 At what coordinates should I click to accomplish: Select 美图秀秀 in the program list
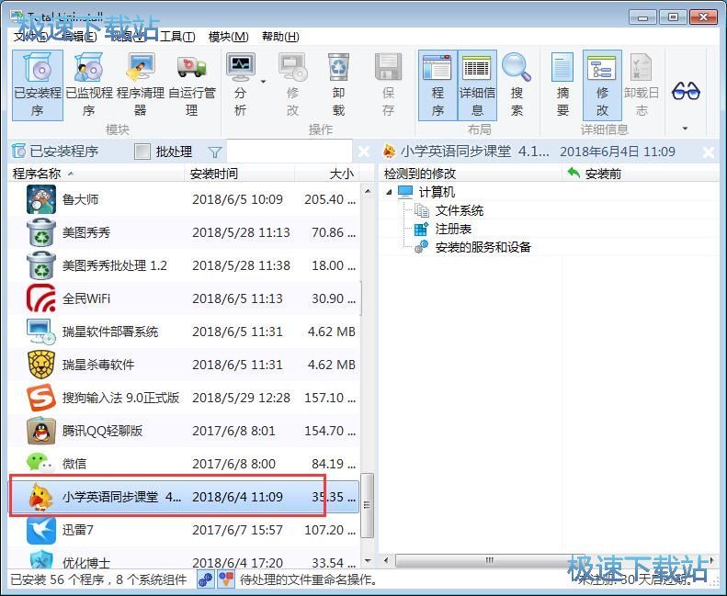pyautogui.click(x=184, y=232)
